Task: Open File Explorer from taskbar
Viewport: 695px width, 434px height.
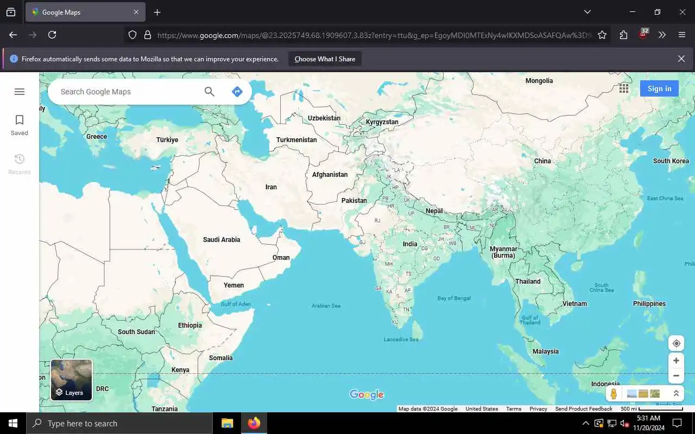Action: (227, 423)
